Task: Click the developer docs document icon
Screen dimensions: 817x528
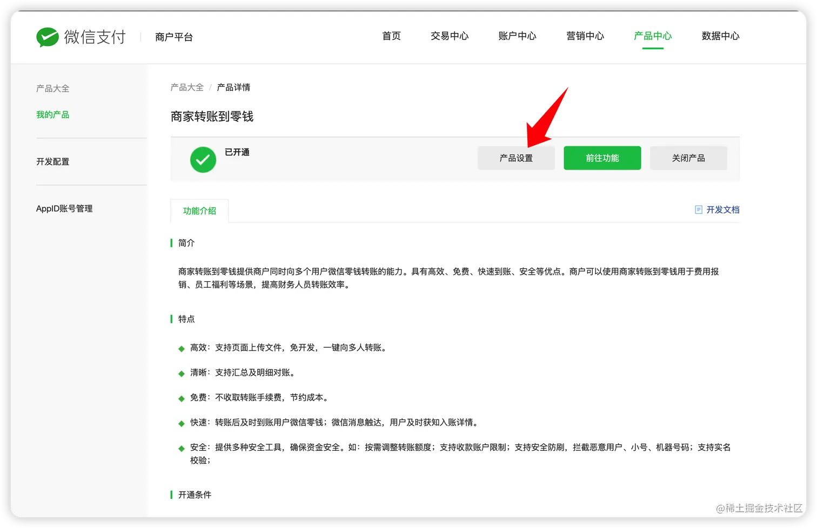Action: point(698,209)
